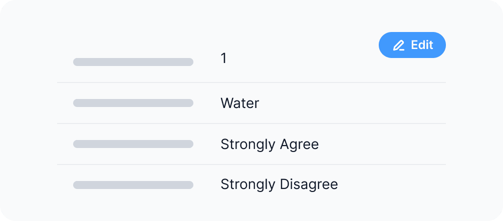Click the divider line under "Strongly Agree"
503x221 pixels.
tap(251, 164)
